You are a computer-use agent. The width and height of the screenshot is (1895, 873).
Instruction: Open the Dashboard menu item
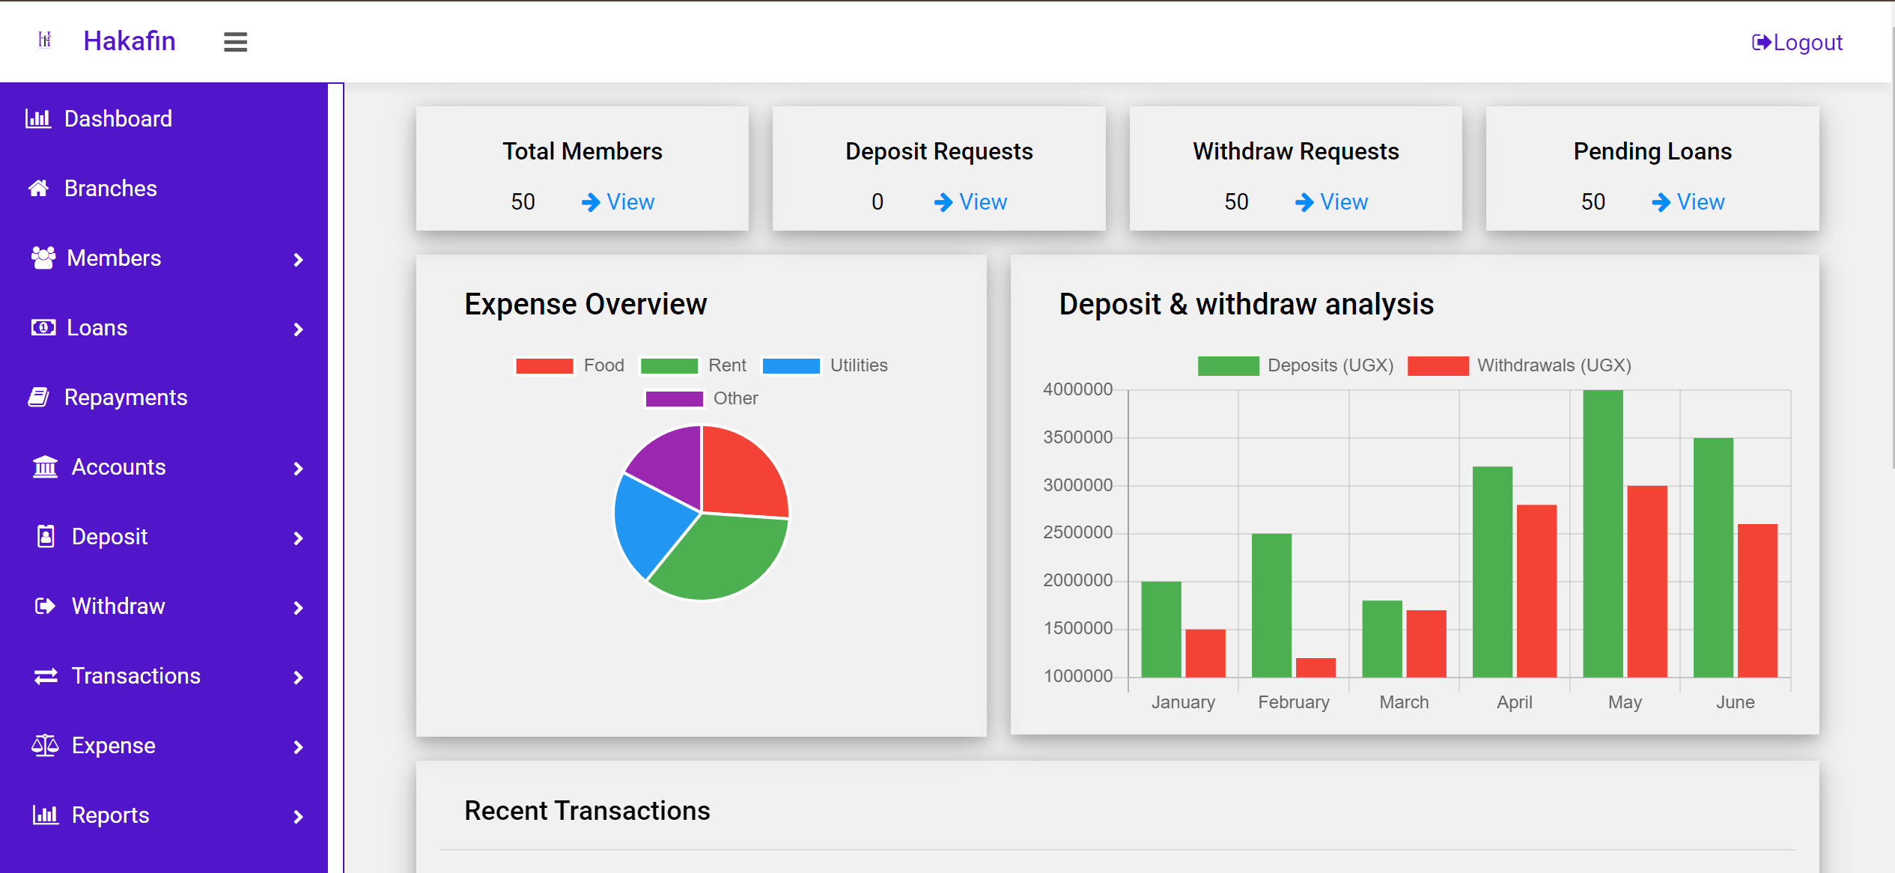point(164,118)
